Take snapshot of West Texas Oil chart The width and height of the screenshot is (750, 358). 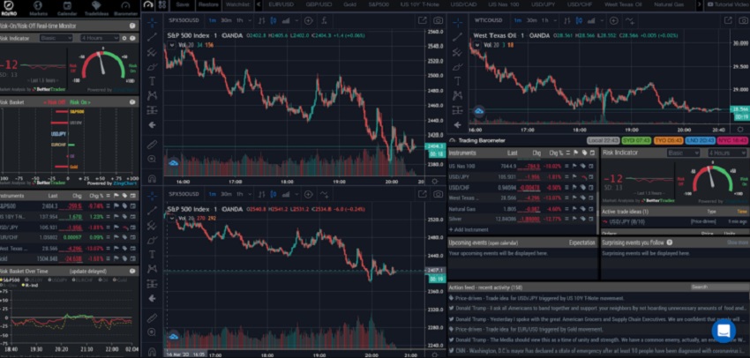tap(742, 20)
